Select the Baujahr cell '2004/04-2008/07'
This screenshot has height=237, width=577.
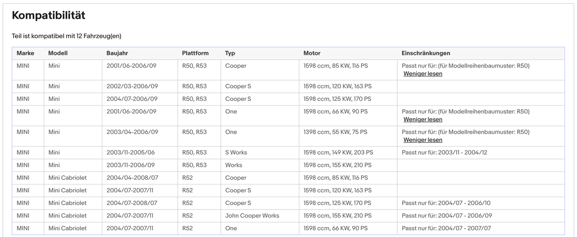[x=132, y=178]
